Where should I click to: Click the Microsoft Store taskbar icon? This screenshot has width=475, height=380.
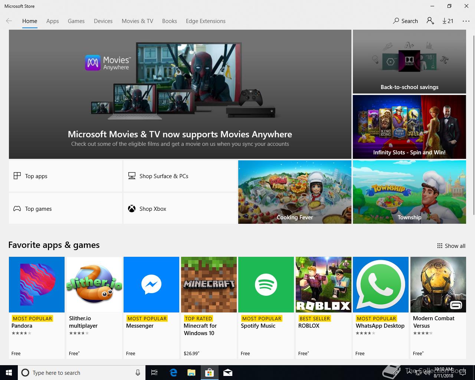pyautogui.click(x=210, y=373)
